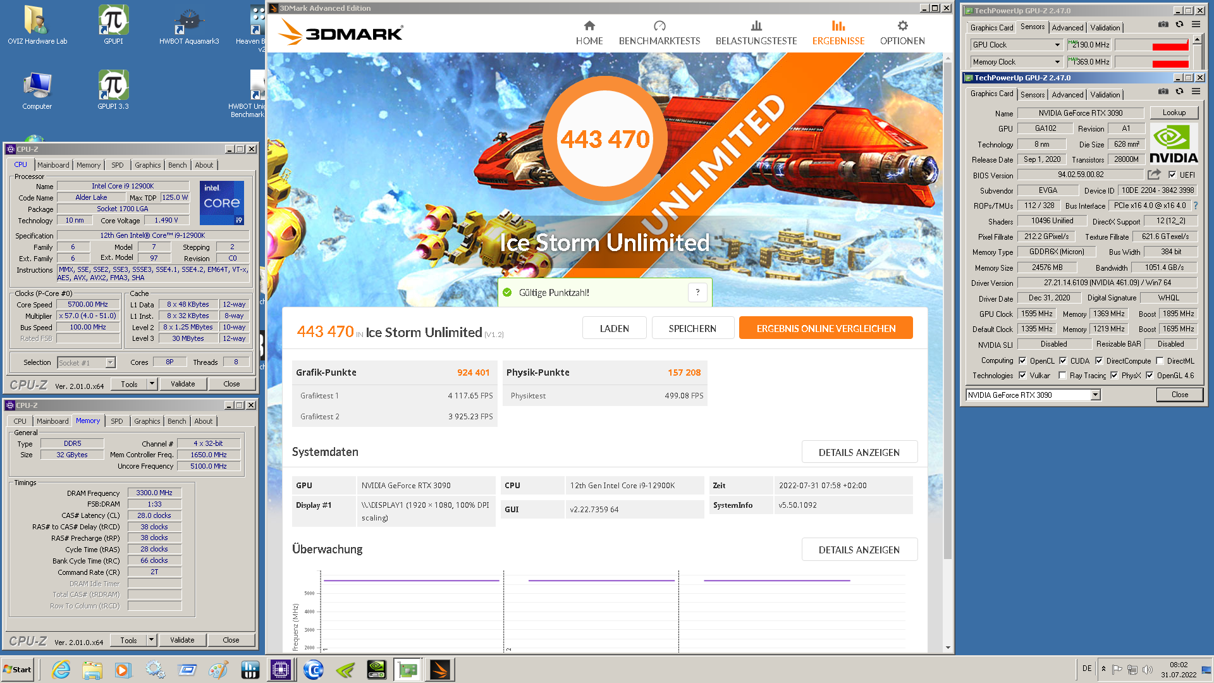The width and height of the screenshot is (1214, 683).
Task: Expand the Memory Clock sensor dropdown
Action: [x=1057, y=62]
